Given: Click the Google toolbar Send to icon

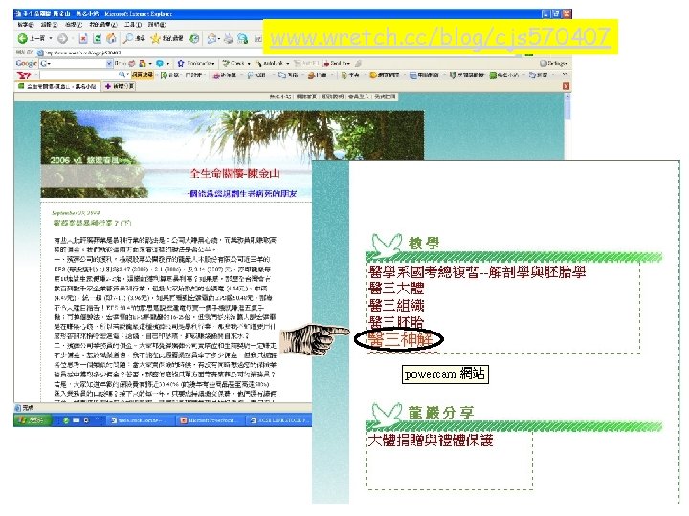Looking at the screenshot, I should pyautogui.click(x=327, y=64).
